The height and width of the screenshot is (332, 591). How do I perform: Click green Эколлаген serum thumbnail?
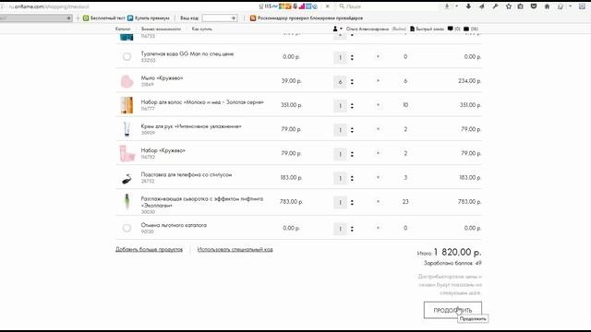click(x=127, y=201)
